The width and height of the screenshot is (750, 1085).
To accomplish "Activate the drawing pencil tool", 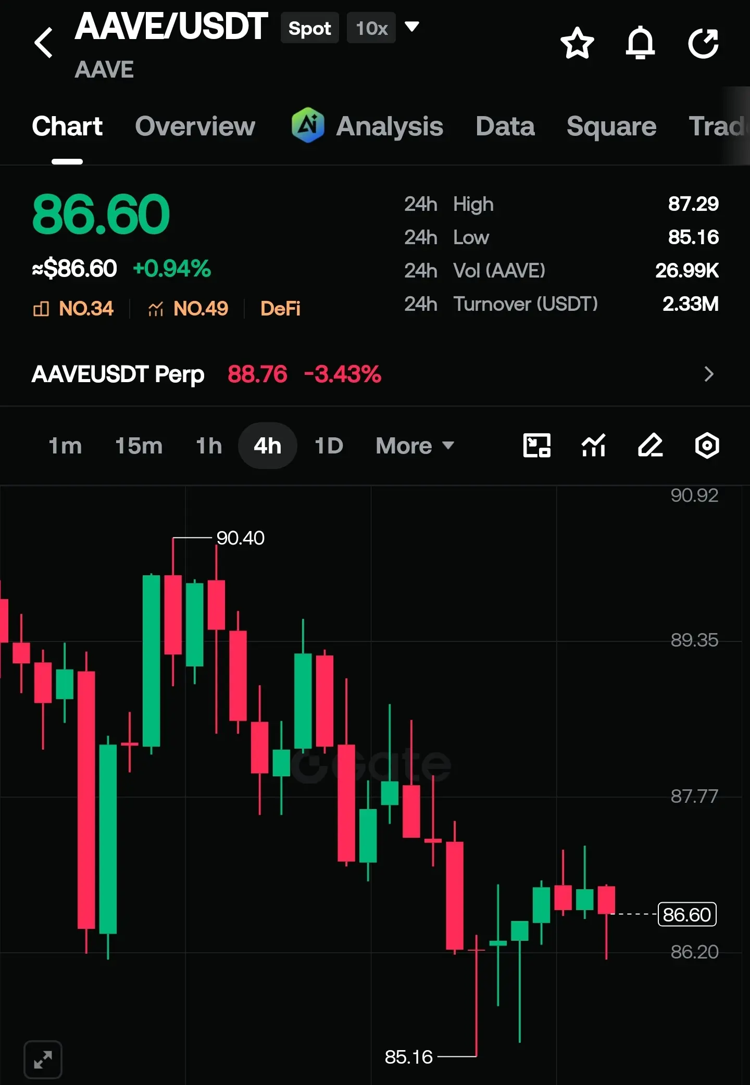I will (x=651, y=446).
